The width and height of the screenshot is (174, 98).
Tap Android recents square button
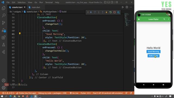tap(163, 85)
